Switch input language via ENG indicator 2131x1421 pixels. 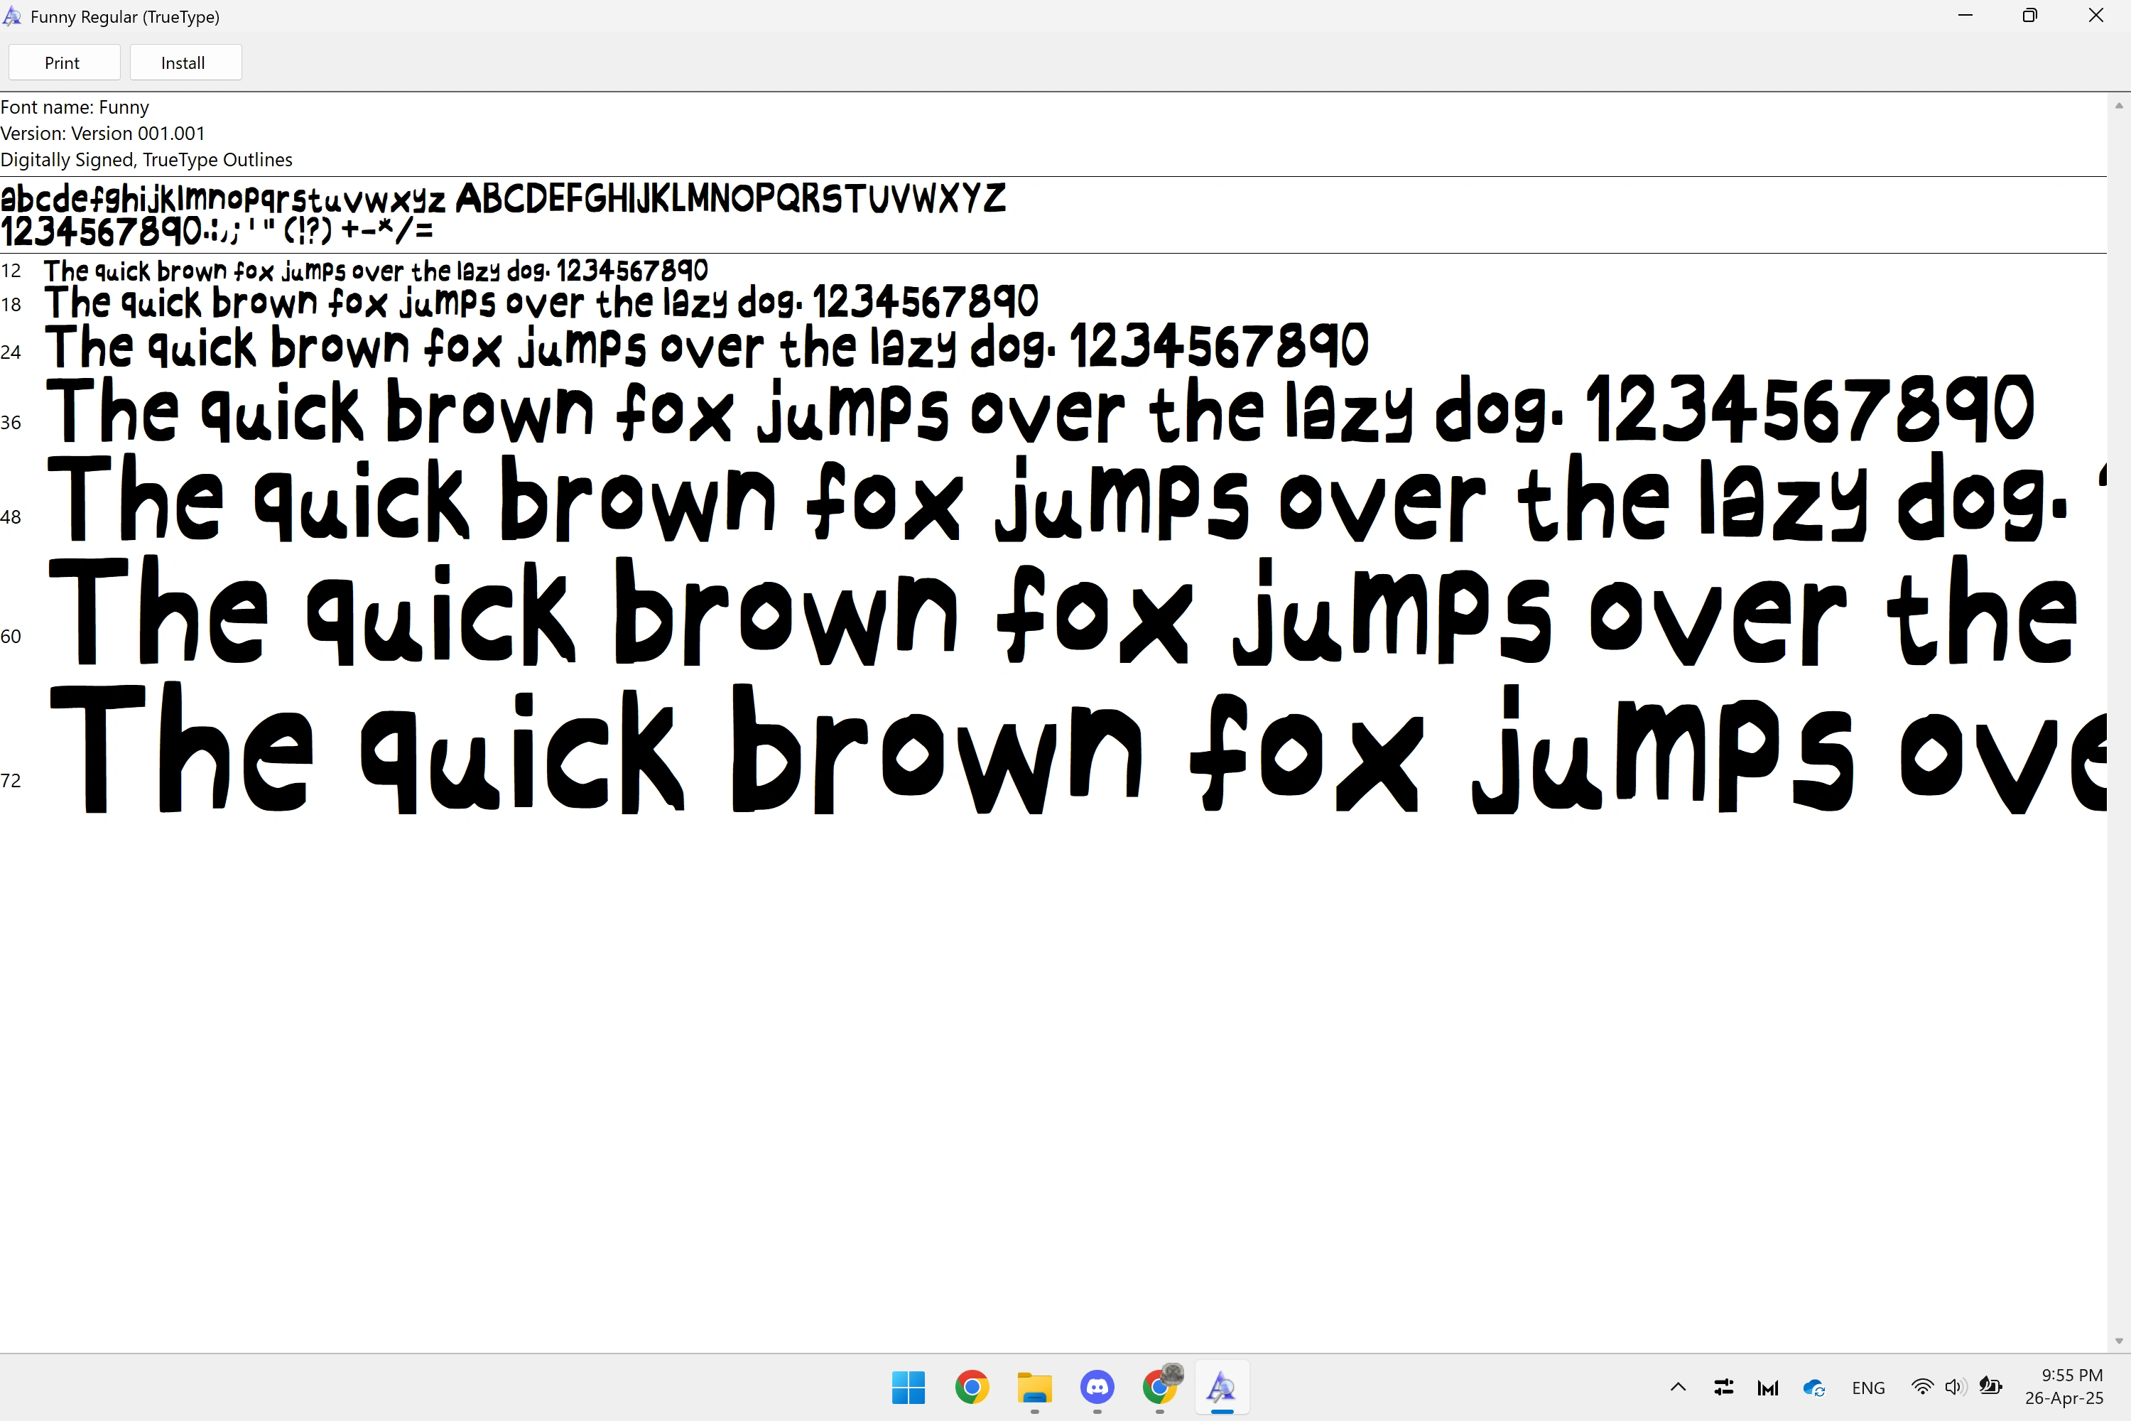click(x=1869, y=1388)
